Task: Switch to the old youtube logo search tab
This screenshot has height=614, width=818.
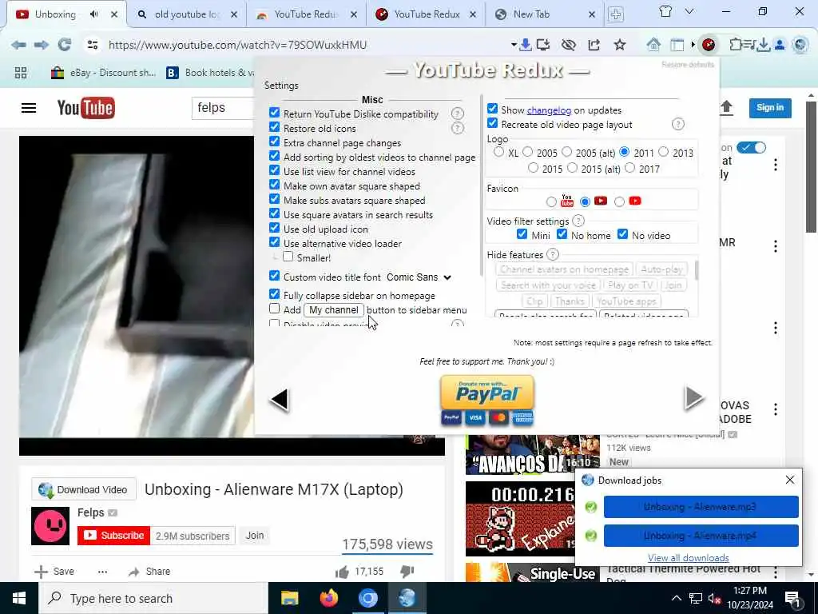Action: coord(185,14)
